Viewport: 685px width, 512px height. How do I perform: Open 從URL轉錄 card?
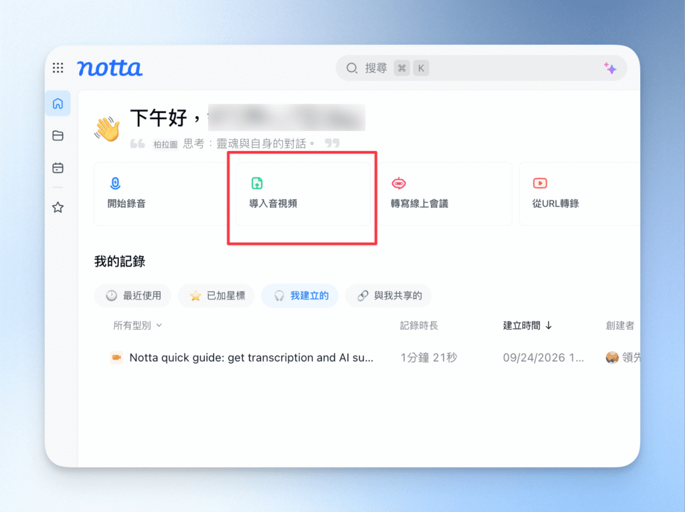580,194
